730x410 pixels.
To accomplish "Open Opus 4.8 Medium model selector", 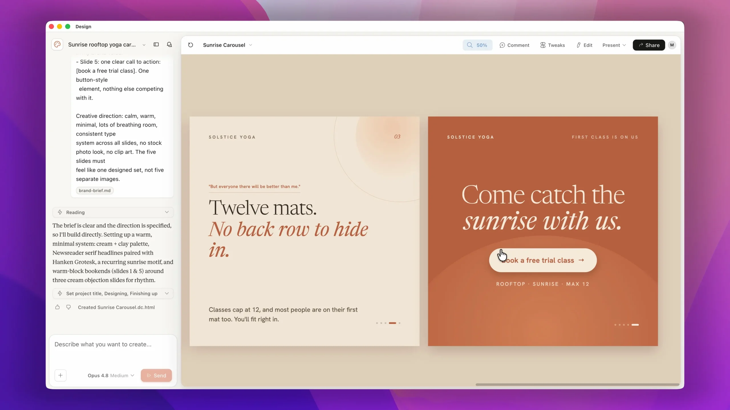I will pos(111,375).
